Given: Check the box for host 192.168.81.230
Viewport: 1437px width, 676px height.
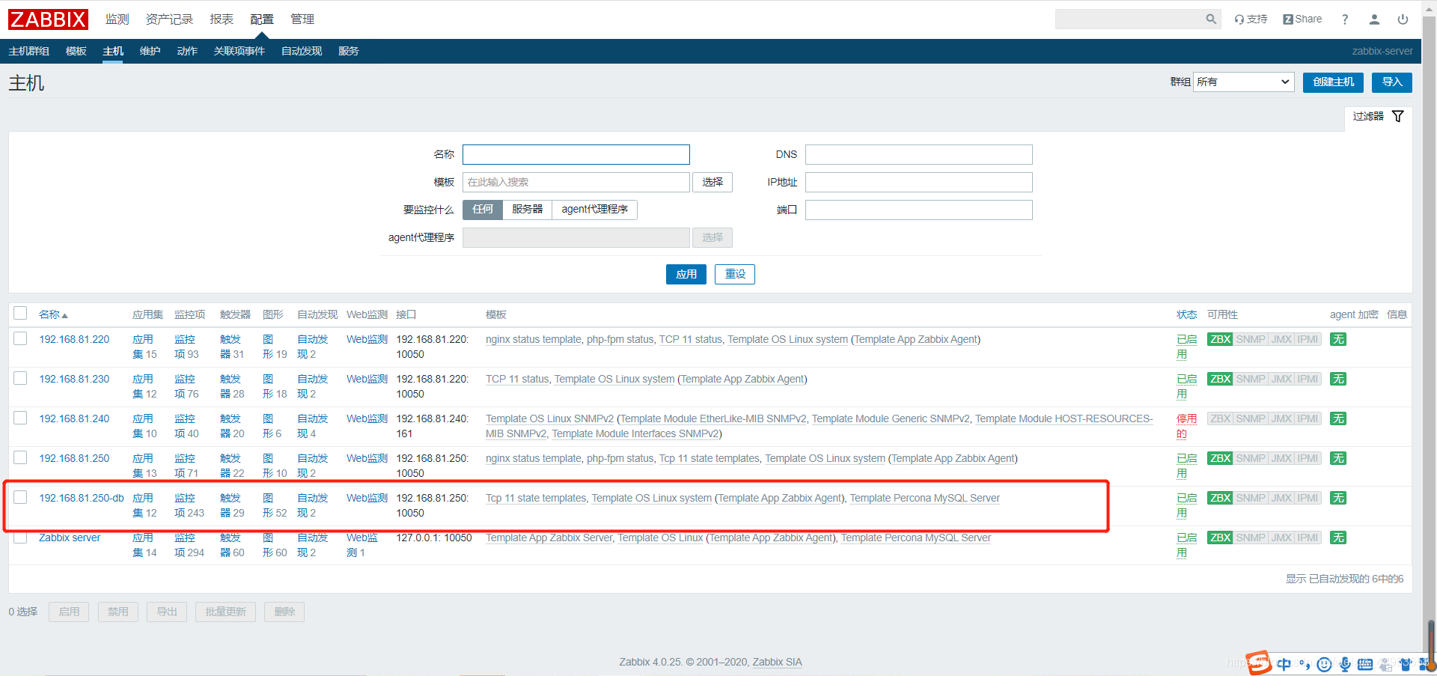Looking at the screenshot, I should click(x=20, y=378).
